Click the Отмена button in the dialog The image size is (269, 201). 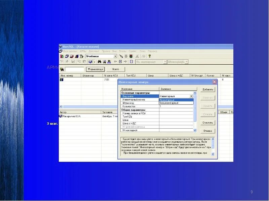click(208, 131)
